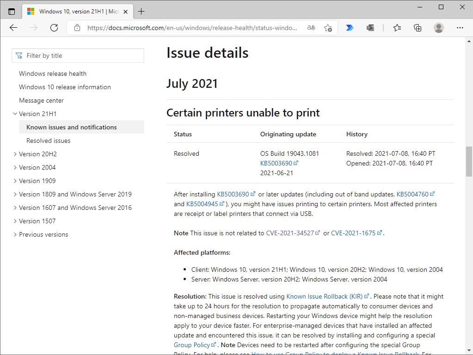
Task: Open a new tab
Action: point(141,12)
